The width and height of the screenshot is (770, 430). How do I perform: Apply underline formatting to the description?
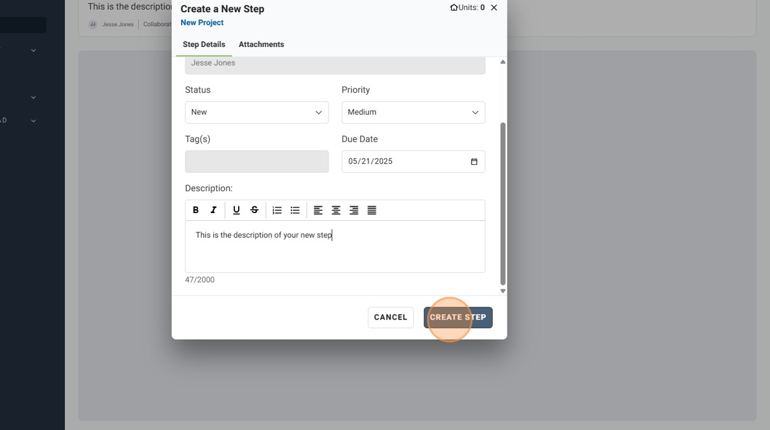click(x=236, y=210)
